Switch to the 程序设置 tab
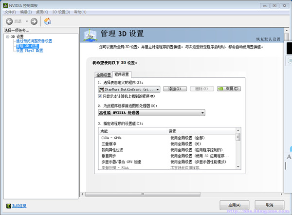Screen dimensions: 292x215 click(x=122, y=74)
